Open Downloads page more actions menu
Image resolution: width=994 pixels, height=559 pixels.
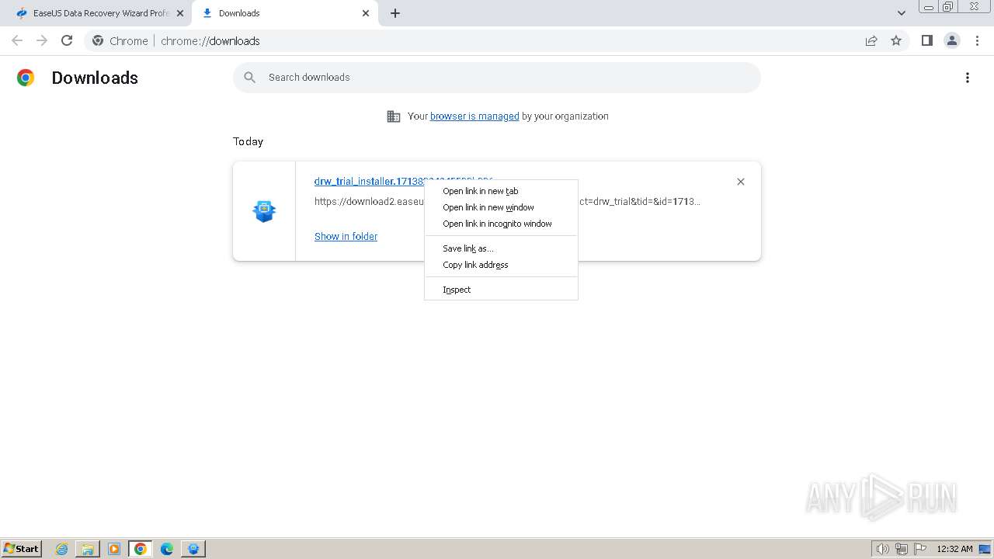(x=968, y=78)
